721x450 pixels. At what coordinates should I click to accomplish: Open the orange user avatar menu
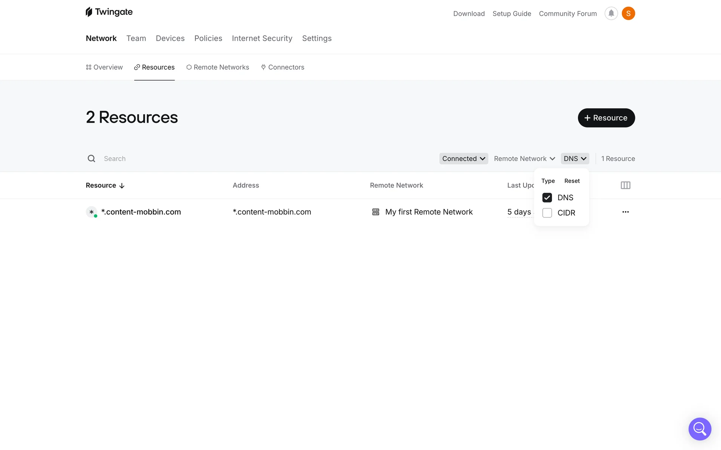(628, 13)
